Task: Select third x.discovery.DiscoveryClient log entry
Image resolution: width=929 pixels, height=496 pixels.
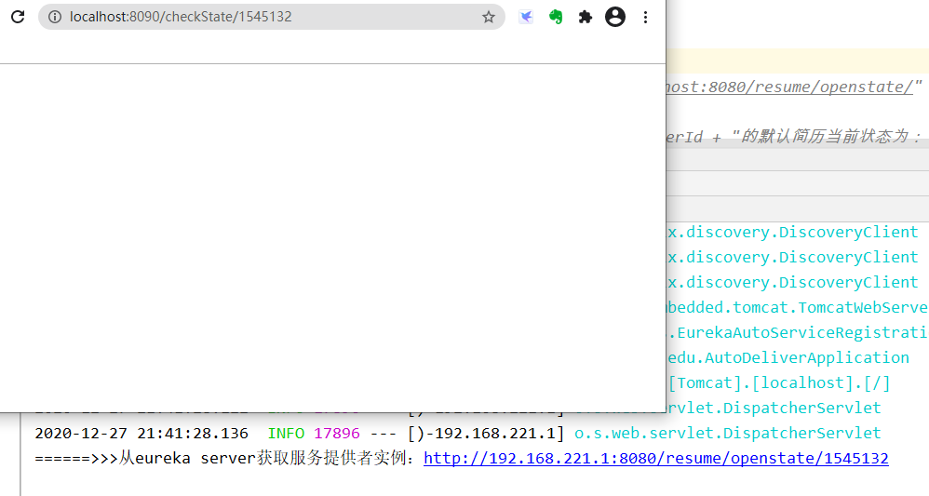Action: coord(793,282)
